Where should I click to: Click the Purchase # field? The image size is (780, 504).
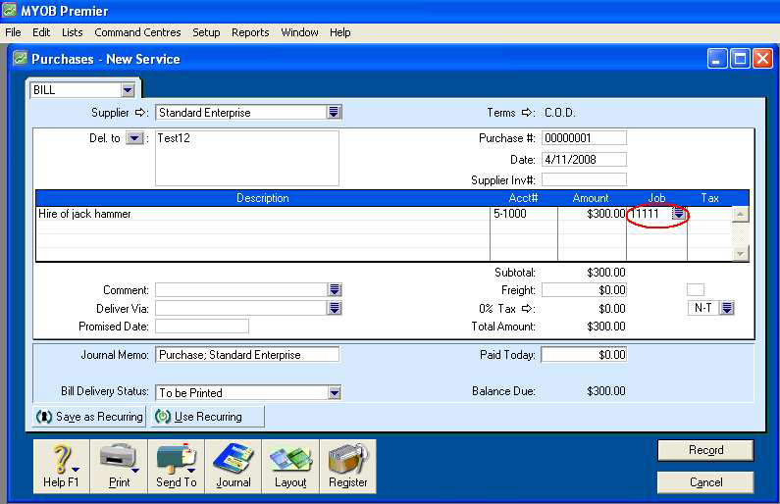[584, 138]
